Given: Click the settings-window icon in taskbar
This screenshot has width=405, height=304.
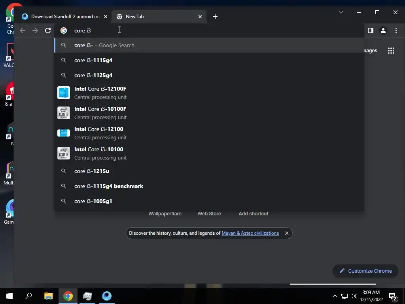Looking at the screenshot, I should coord(87,296).
